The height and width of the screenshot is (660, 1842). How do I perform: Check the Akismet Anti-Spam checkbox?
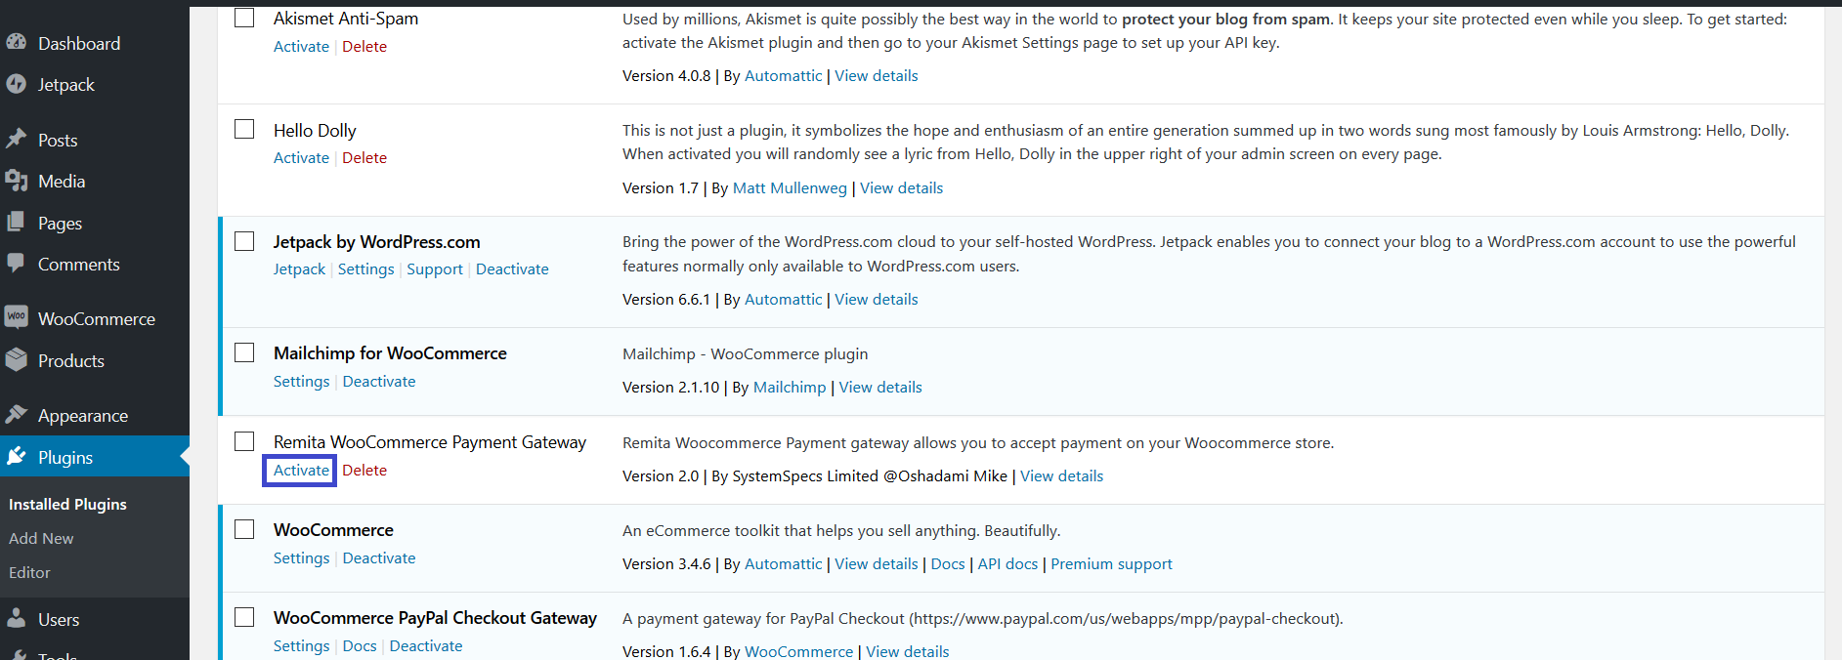(x=244, y=18)
